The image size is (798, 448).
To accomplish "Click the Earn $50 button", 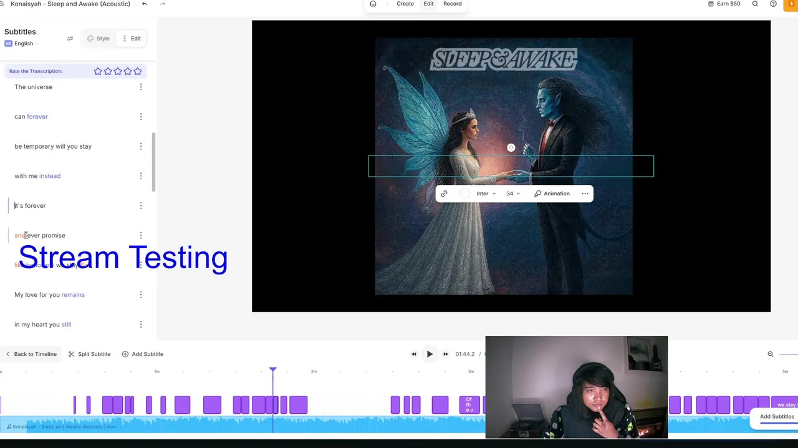I will (x=724, y=4).
